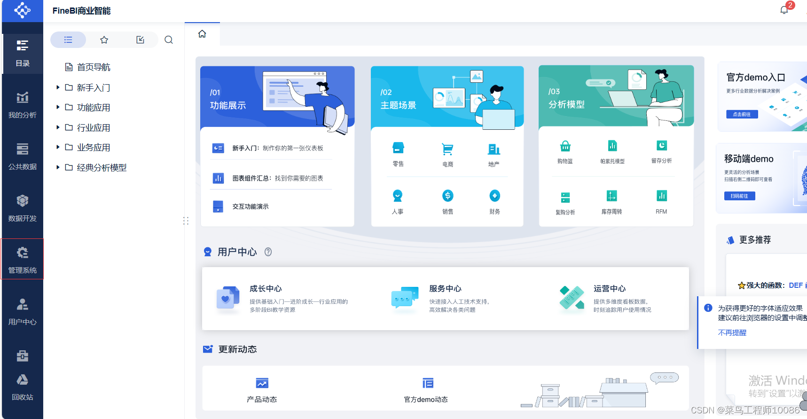Open 电商 theme scene
The width and height of the screenshot is (807, 419).
click(x=447, y=155)
